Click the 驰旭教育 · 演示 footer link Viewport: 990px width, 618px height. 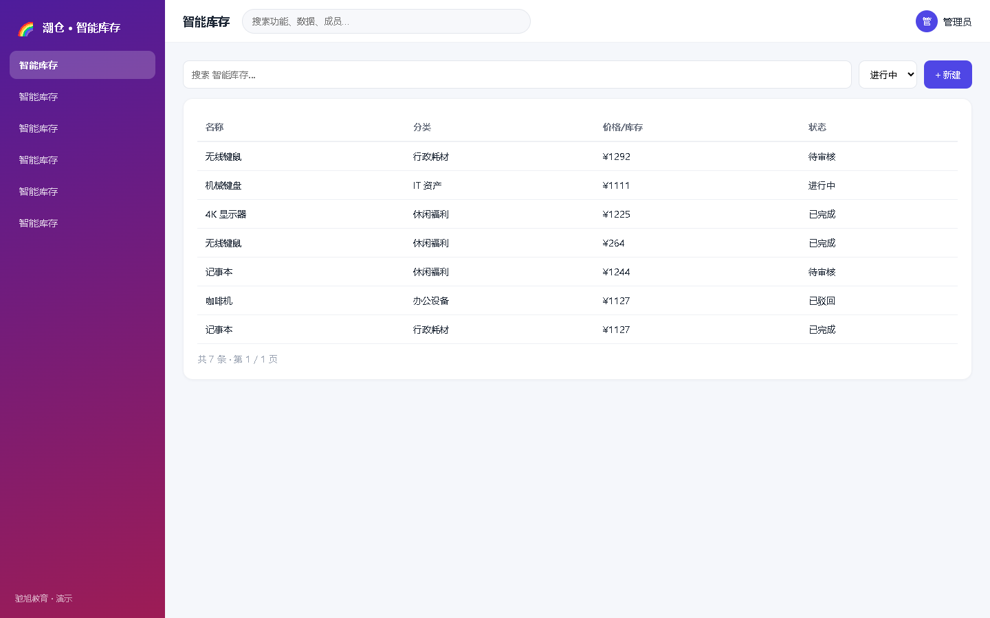(44, 599)
